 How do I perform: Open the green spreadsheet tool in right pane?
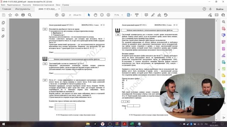[224, 69]
